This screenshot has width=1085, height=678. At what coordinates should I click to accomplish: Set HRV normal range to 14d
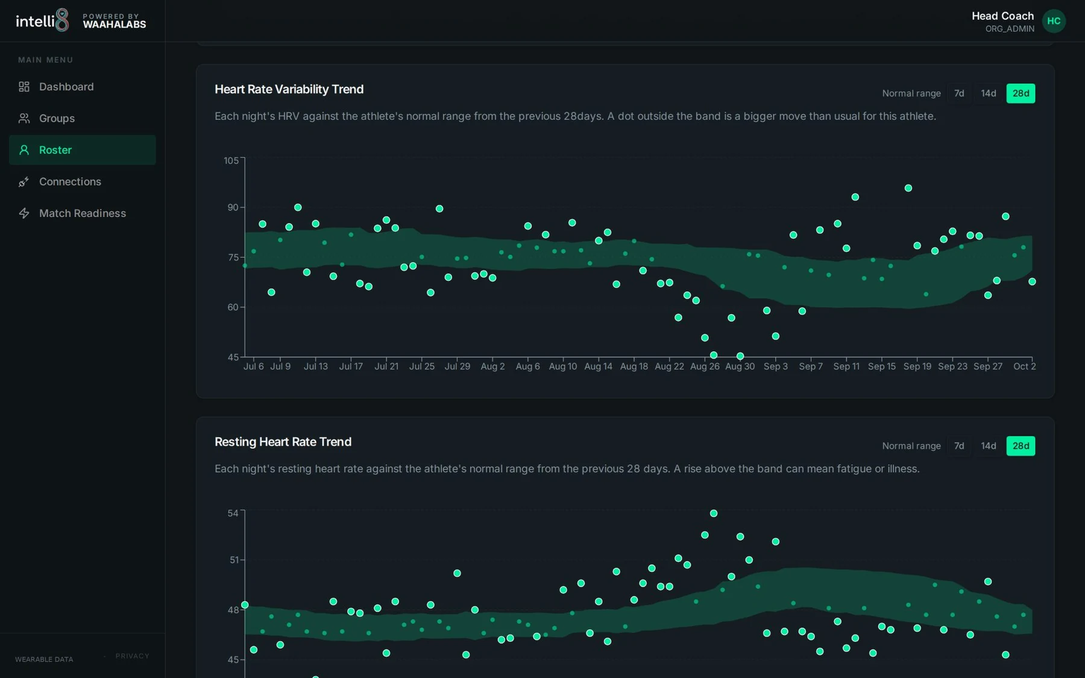pos(989,93)
